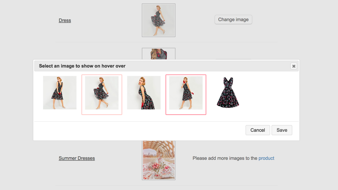The width and height of the screenshot is (338, 190).
Task: Click the Dress main product image
Action: tap(158, 20)
